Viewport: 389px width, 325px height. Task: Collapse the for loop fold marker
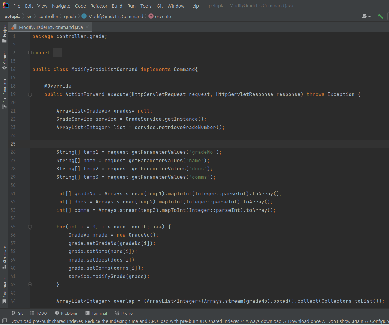point(30,227)
